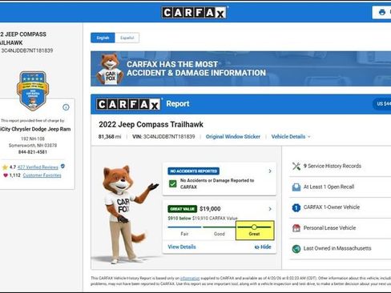The height and width of the screenshot is (293, 391).
Task: Click the US price pill in report header
Action: point(382,104)
